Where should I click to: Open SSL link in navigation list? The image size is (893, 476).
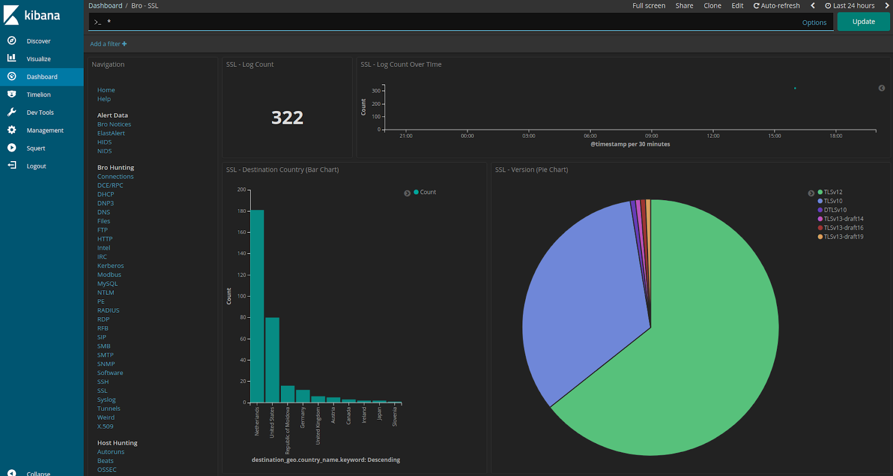102,391
